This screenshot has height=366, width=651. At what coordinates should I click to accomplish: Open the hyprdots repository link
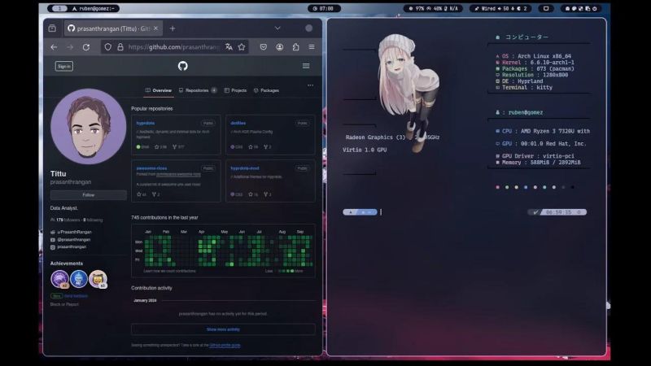[146, 124]
